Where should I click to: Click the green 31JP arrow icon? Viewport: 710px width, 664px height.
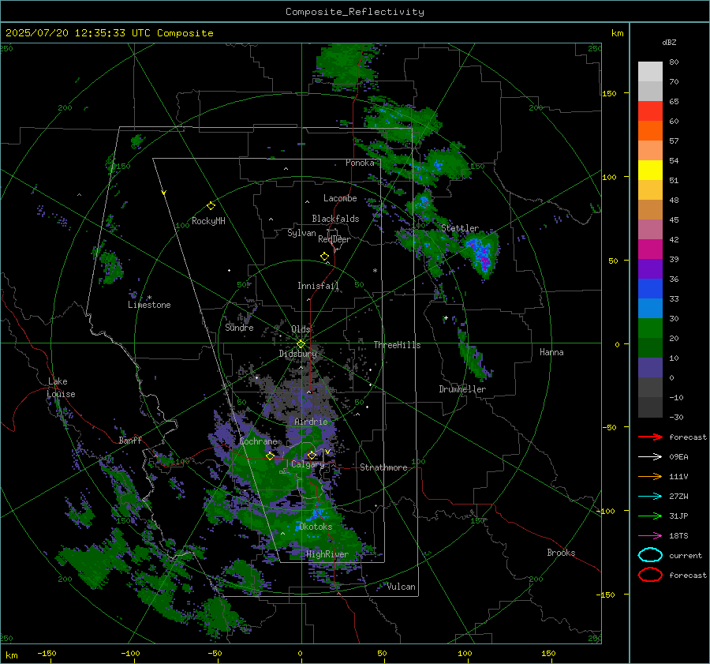[650, 516]
